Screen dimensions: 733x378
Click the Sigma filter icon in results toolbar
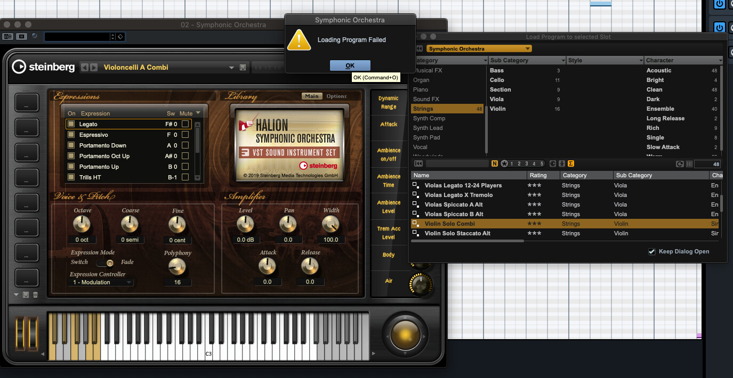pos(570,163)
